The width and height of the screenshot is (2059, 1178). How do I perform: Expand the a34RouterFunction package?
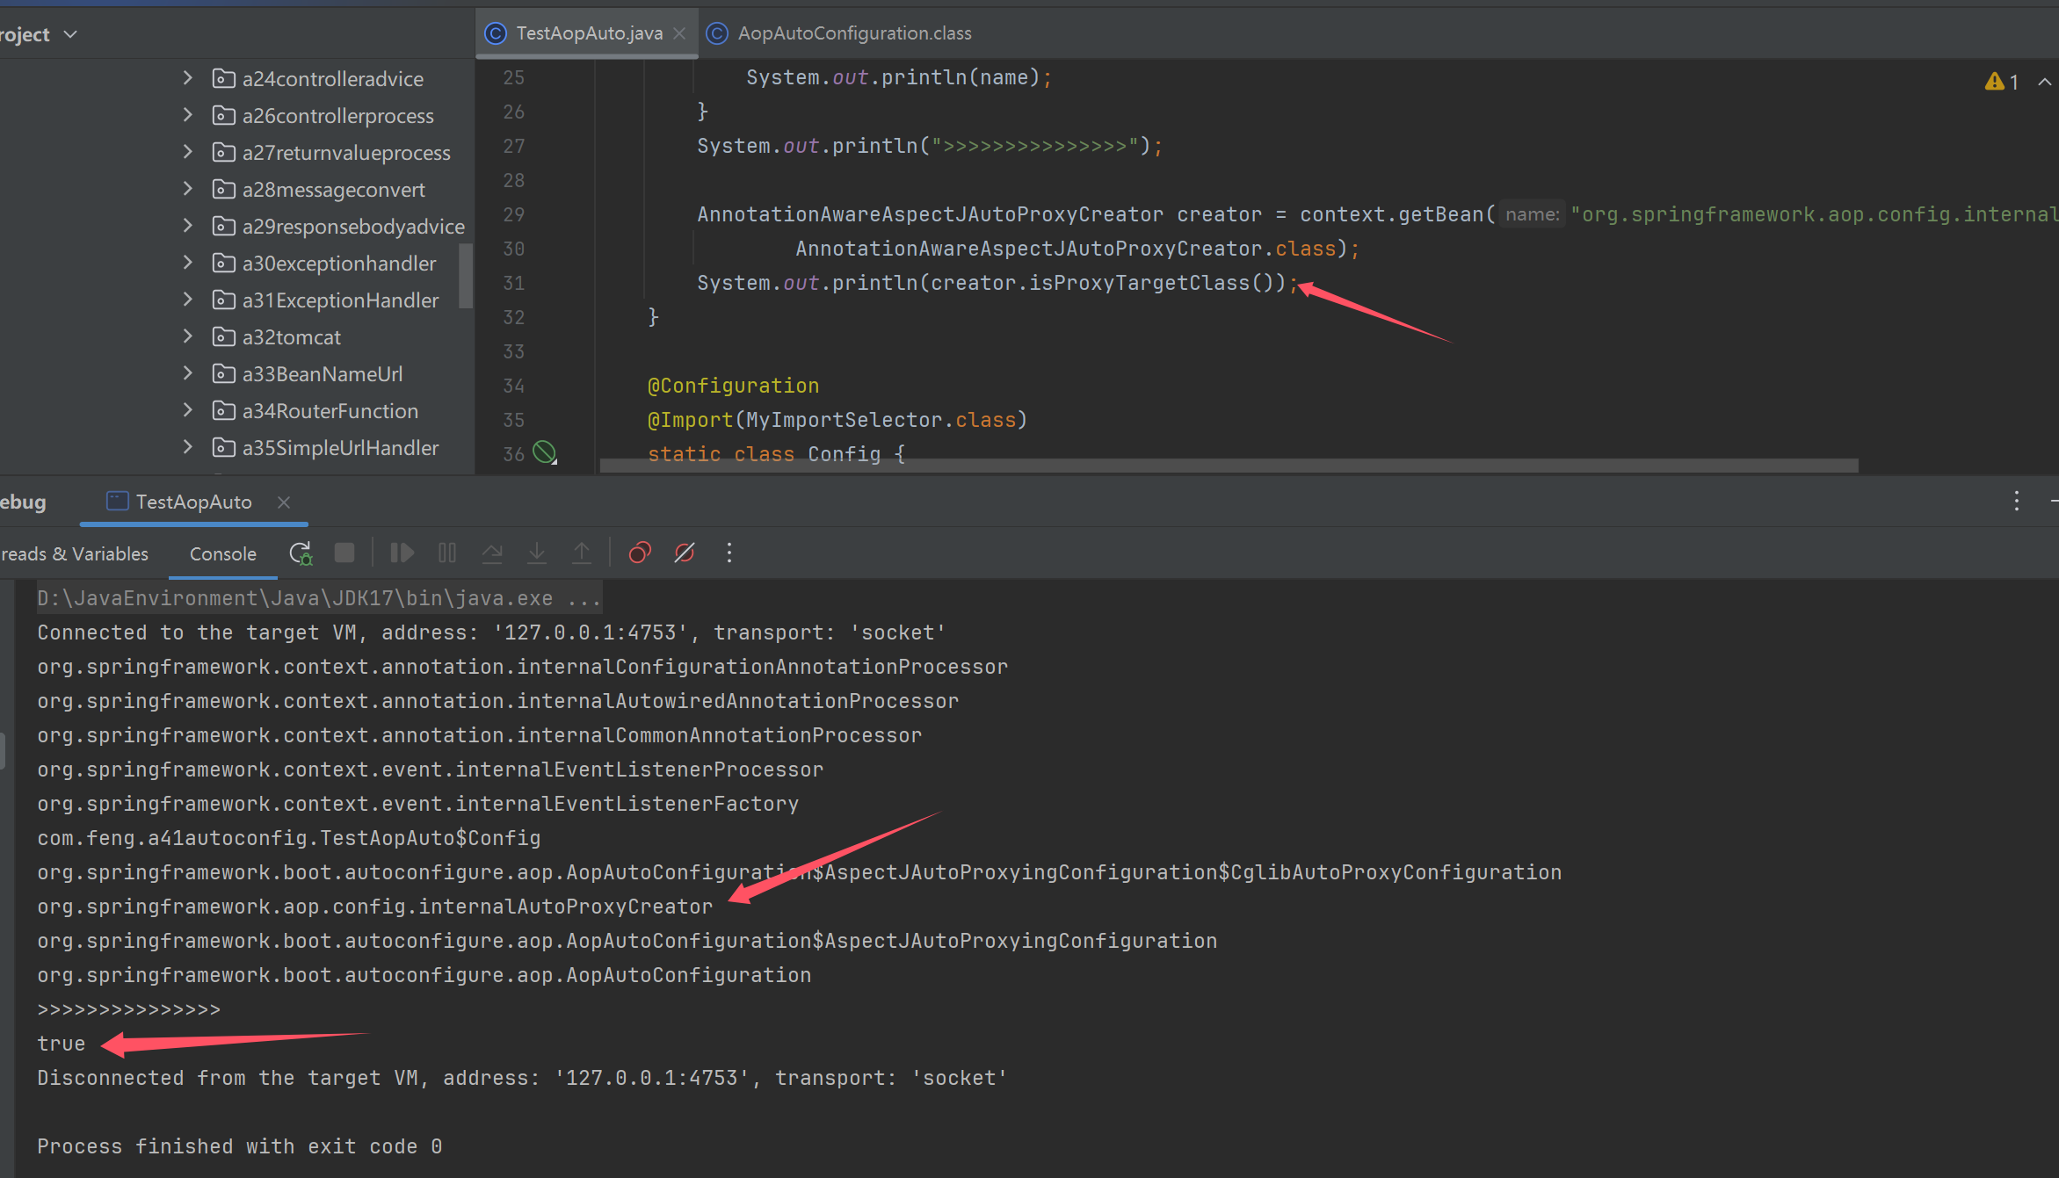(187, 410)
